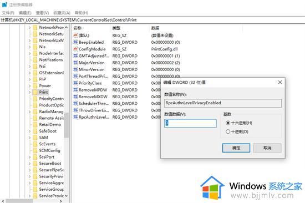Click the SchedulerThre... DWORD icon

tap(75, 104)
